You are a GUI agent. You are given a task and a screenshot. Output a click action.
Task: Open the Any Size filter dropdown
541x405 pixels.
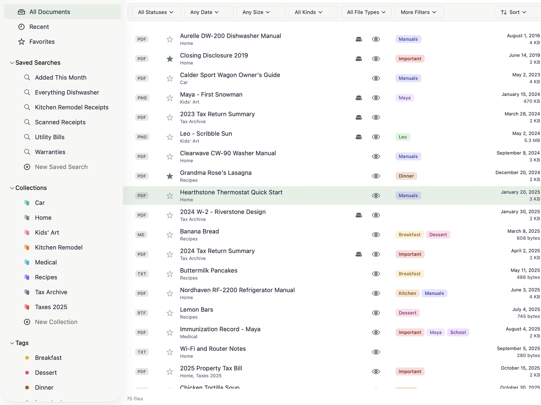click(261, 12)
